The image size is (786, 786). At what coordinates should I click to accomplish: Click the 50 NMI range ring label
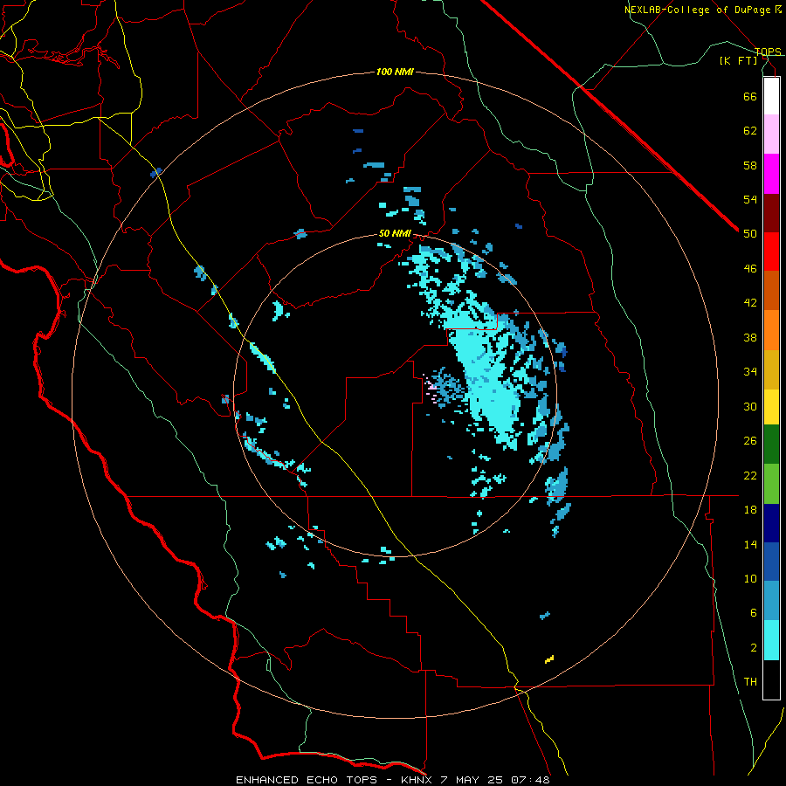pos(395,233)
